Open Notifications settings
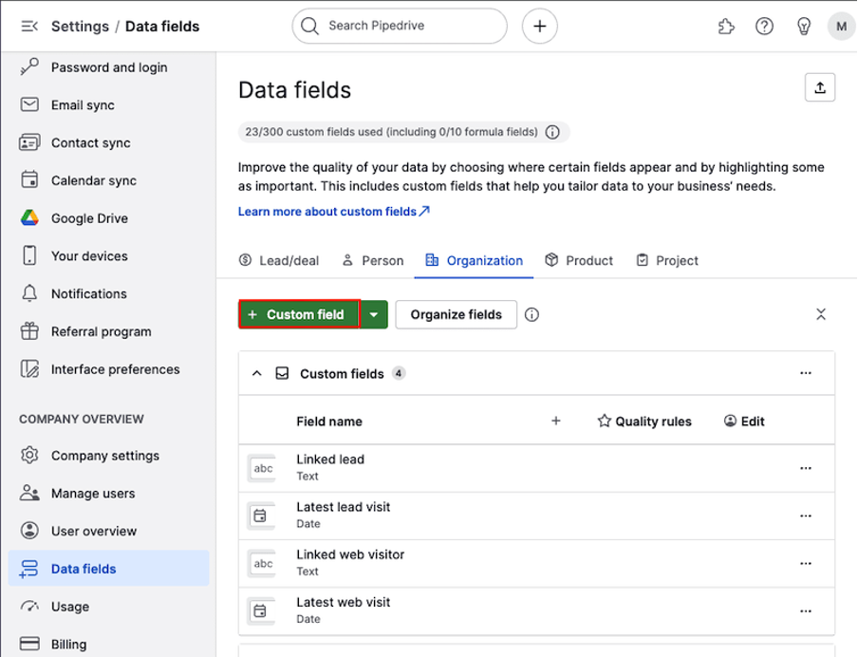Viewport: 858px width, 657px height. (109, 294)
